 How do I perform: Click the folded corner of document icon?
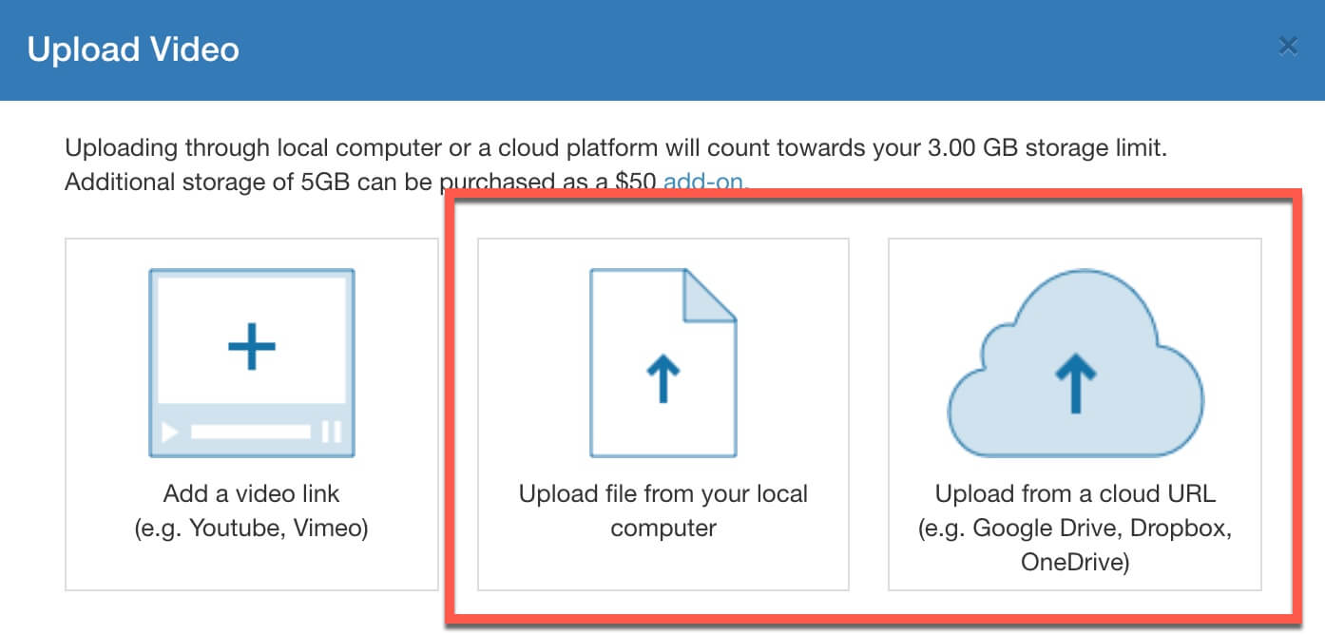tap(713, 295)
